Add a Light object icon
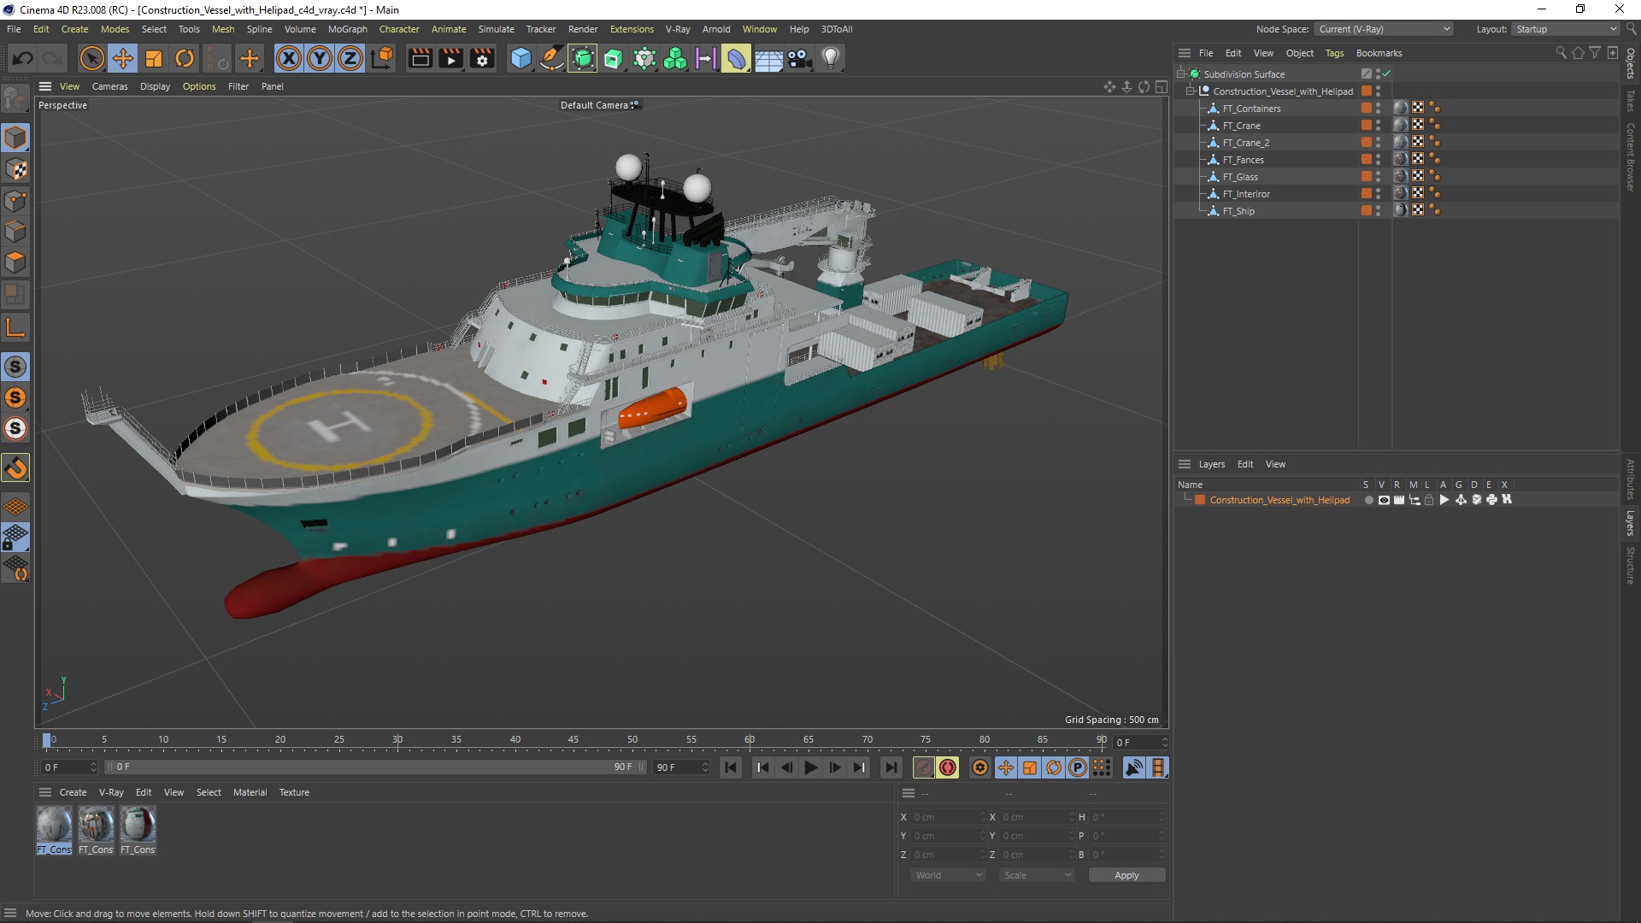This screenshot has width=1641, height=923. [831, 58]
